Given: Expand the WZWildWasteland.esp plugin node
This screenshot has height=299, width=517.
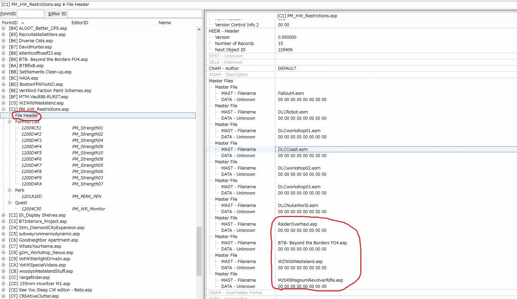Looking at the screenshot, I should tap(3, 103).
